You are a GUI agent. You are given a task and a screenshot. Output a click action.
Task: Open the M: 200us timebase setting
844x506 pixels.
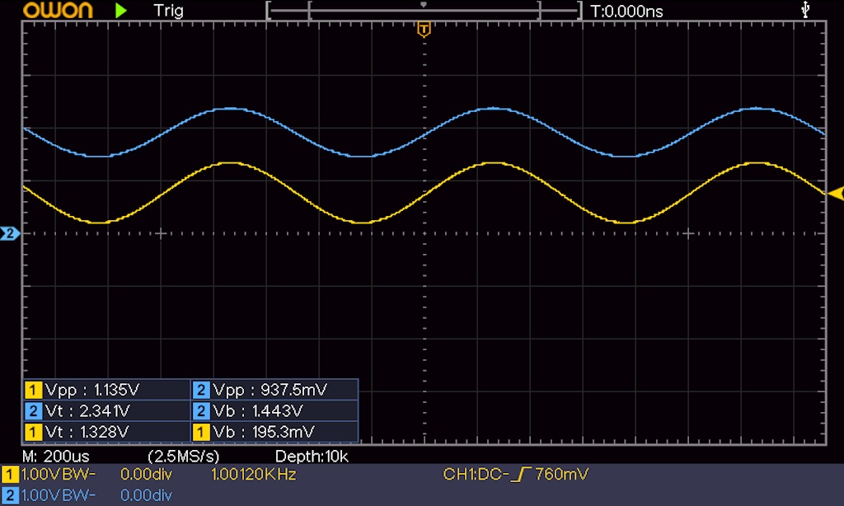coord(56,456)
